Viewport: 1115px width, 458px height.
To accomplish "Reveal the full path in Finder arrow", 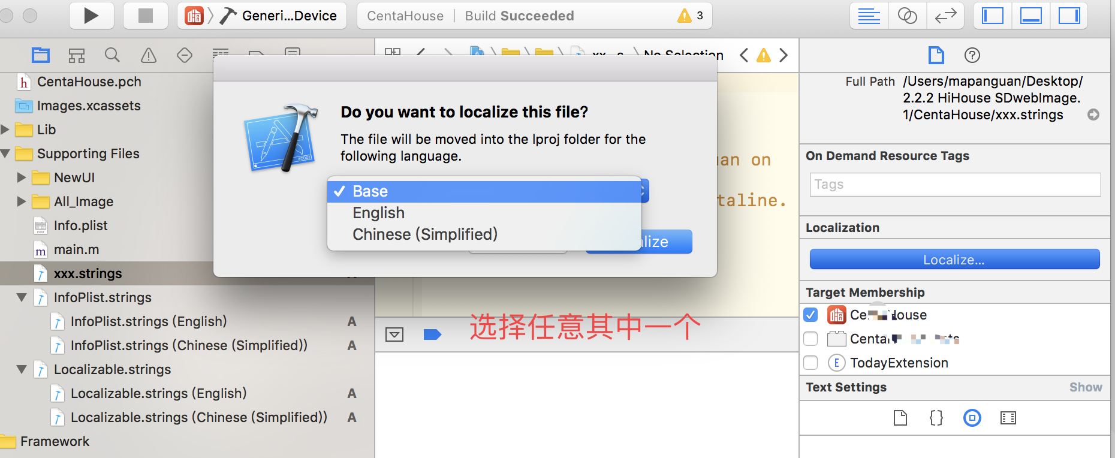I will click(1093, 115).
